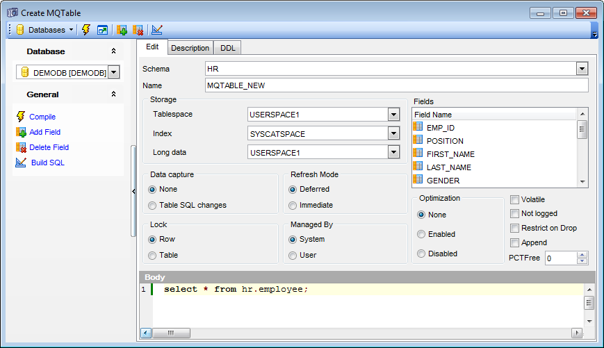
Task: Enable the Volatile checkbox
Action: pos(514,199)
